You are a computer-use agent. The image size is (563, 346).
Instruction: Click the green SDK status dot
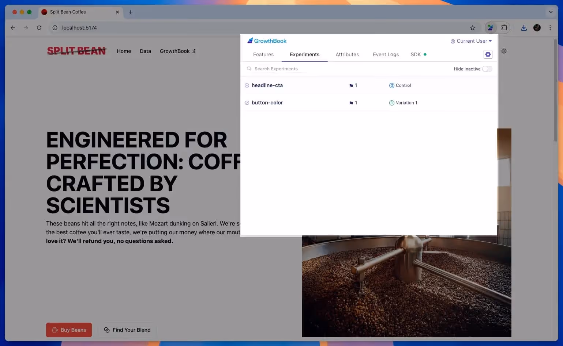pos(425,54)
